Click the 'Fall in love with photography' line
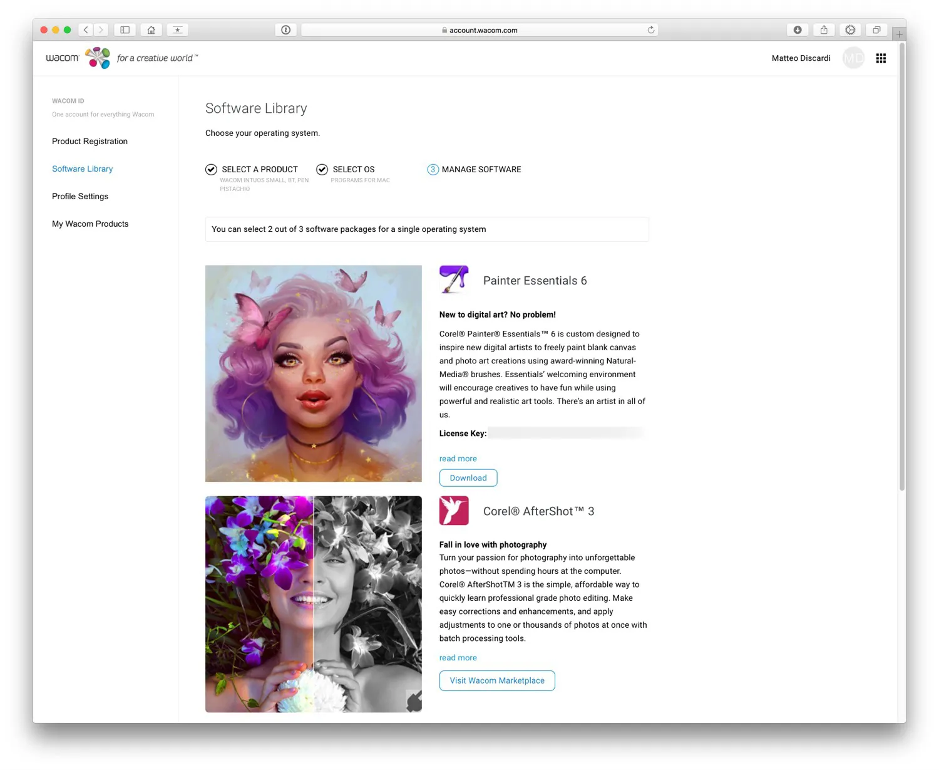The image size is (939, 770). click(493, 544)
